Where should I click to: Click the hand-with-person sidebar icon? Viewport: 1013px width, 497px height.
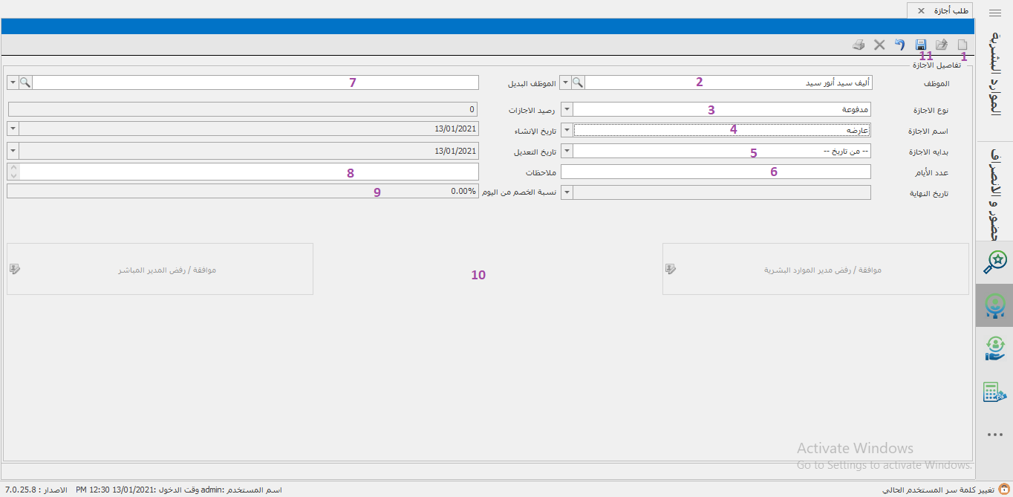point(994,348)
